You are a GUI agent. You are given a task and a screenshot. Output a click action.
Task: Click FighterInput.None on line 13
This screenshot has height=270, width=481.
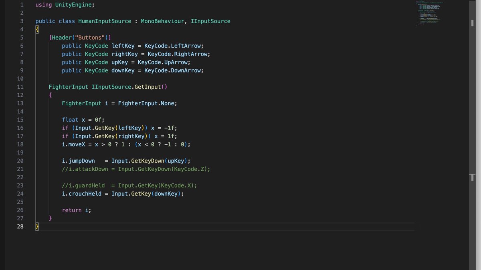pos(146,103)
